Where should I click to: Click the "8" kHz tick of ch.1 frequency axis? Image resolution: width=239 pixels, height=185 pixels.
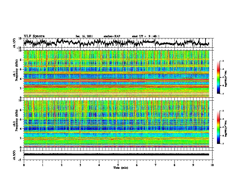21,60
